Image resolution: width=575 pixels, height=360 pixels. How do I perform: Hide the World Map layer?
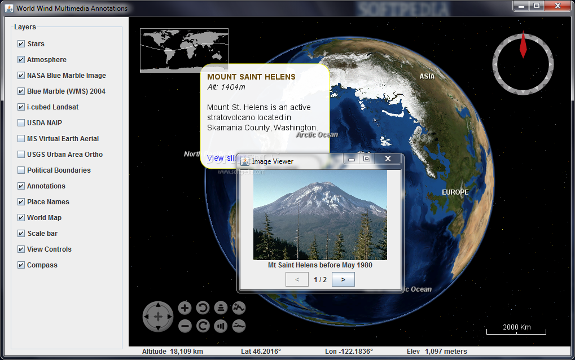[21, 217]
